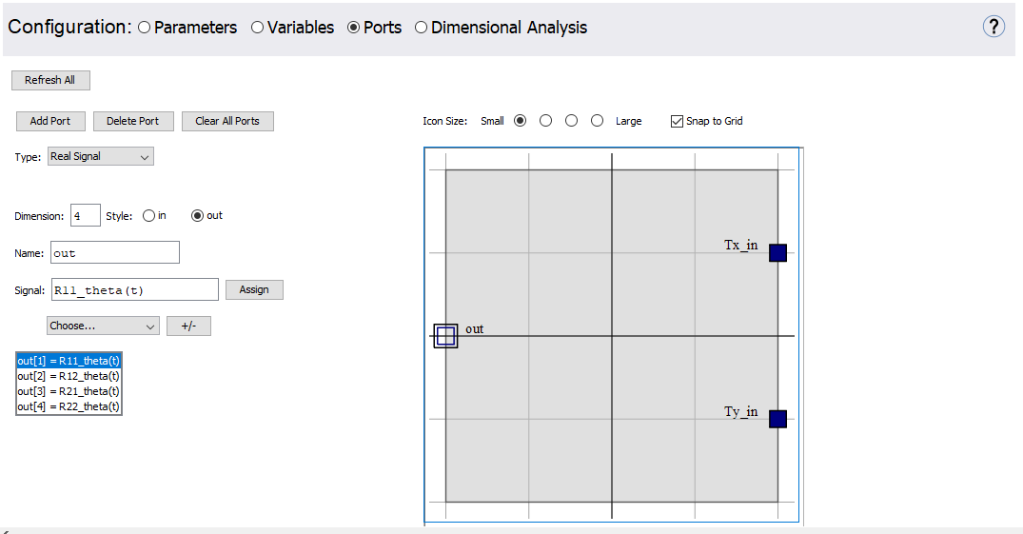Select Dimensional Analysis configuration
This screenshot has width=1023, height=534.
pyautogui.click(x=421, y=28)
